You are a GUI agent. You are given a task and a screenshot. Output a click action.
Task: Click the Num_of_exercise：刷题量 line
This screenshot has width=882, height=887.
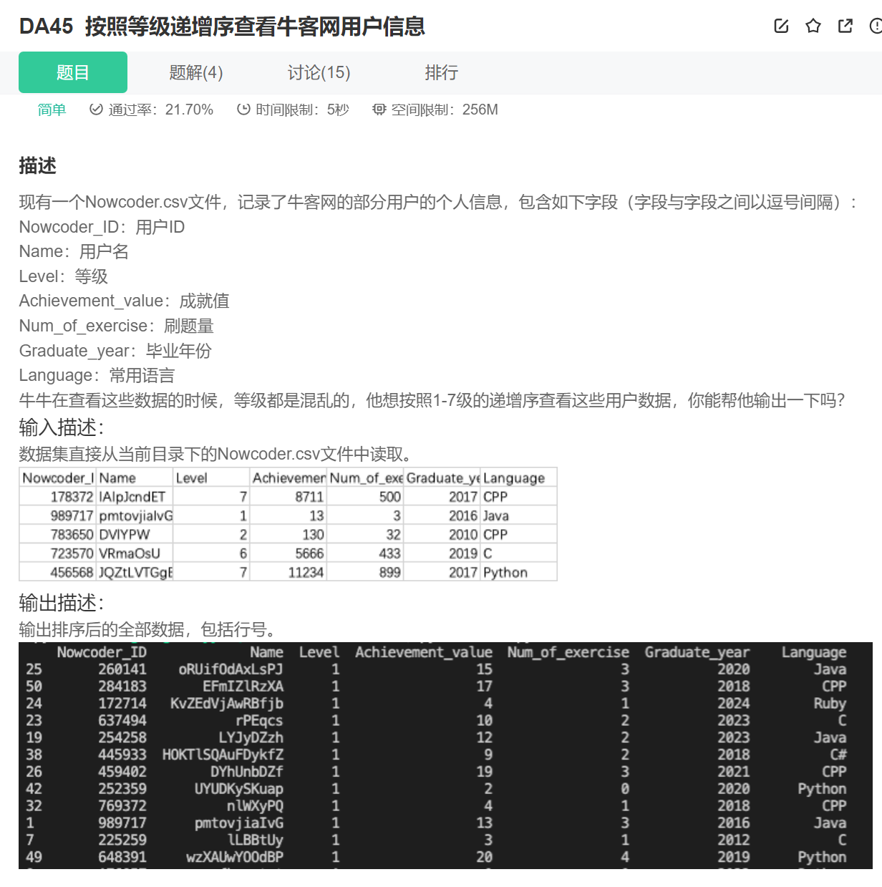click(116, 326)
